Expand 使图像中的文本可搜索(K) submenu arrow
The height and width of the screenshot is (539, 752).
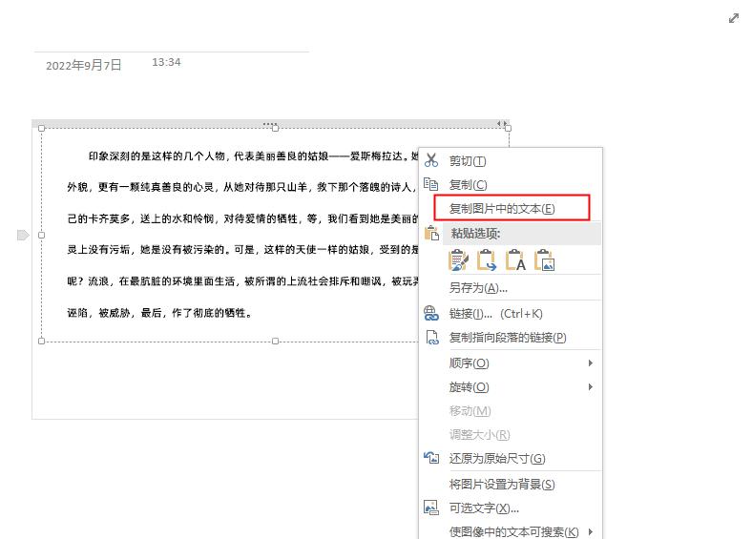tap(591, 531)
